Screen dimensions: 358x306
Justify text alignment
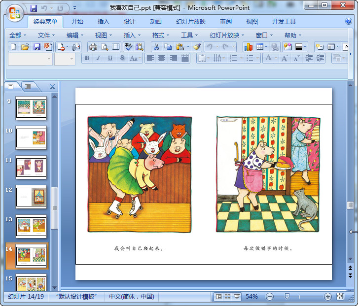[185, 58]
